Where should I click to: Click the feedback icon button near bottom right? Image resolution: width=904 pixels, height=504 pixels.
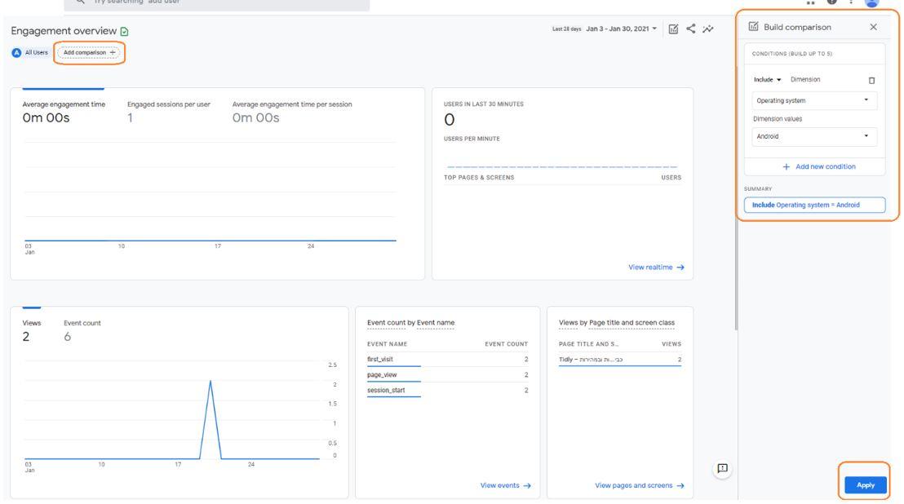(x=722, y=468)
